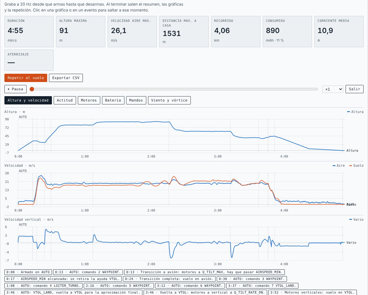The image size is (368, 295).
Task: Select the Altura y velocidad tab
Action: coord(28,100)
